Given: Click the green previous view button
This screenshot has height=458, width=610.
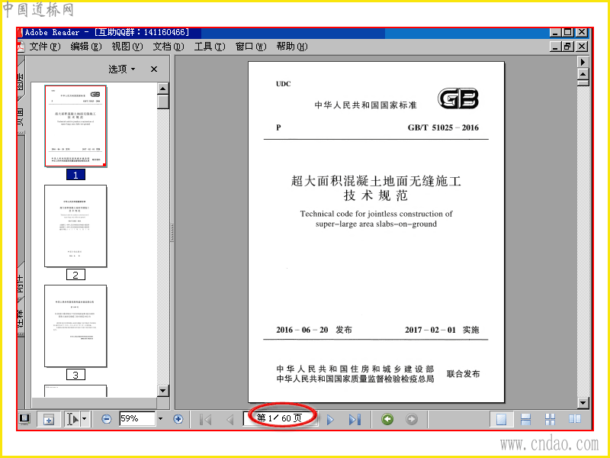Looking at the screenshot, I should (387, 419).
